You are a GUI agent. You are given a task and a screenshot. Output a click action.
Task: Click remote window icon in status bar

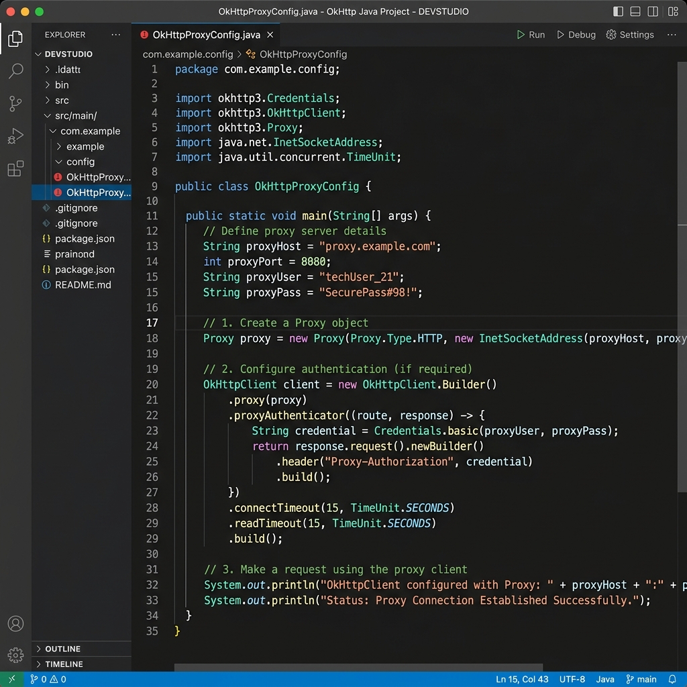(x=12, y=679)
